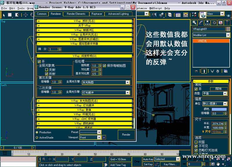The image size is (232, 167).
Task: Switch to the Create panel icon
Action: coord(194,23)
